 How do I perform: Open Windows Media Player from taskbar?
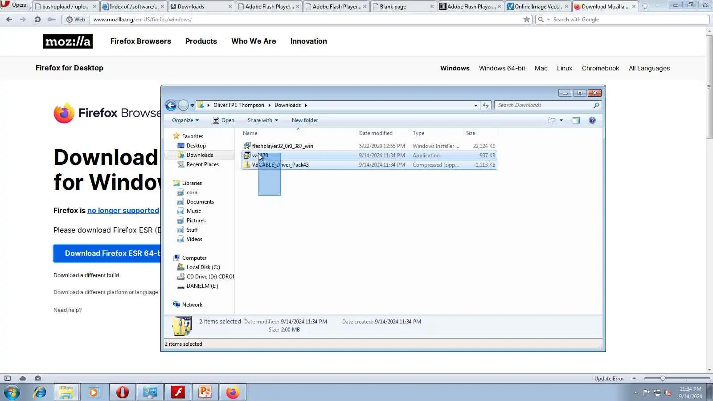[94, 393]
